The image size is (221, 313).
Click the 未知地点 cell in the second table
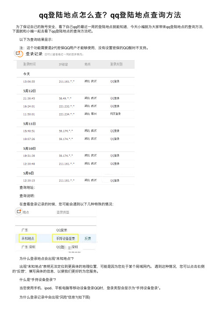[28, 238]
